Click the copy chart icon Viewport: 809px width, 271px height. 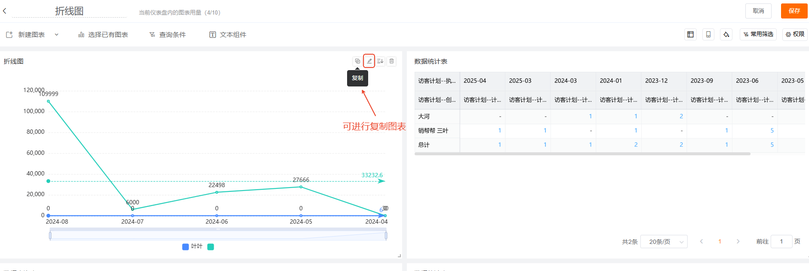(357, 61)
